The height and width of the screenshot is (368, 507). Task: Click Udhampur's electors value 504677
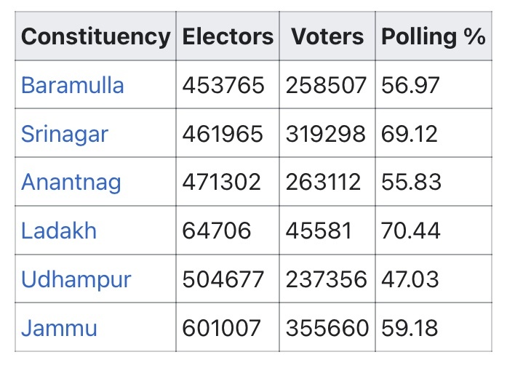click(x=223, y=279)
